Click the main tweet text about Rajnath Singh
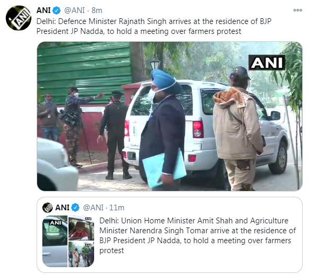 [x=154, y=27]
